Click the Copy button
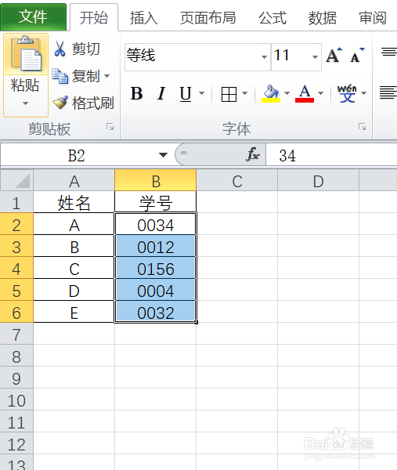Screen dimensions: 397x470 coord(77,76)
